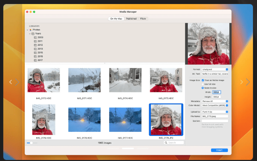Click the Media Manager window title

coord(128,12)
